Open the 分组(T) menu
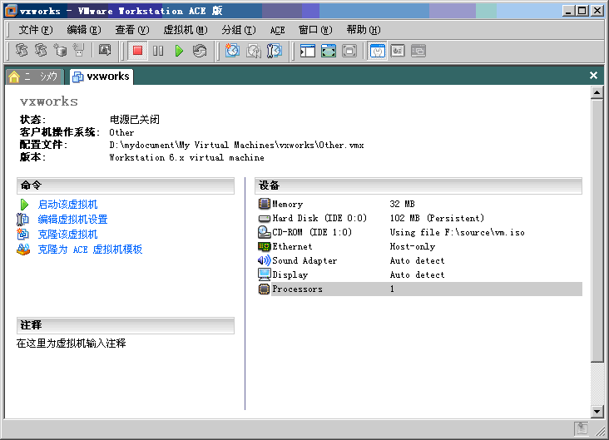 point(239,30)
